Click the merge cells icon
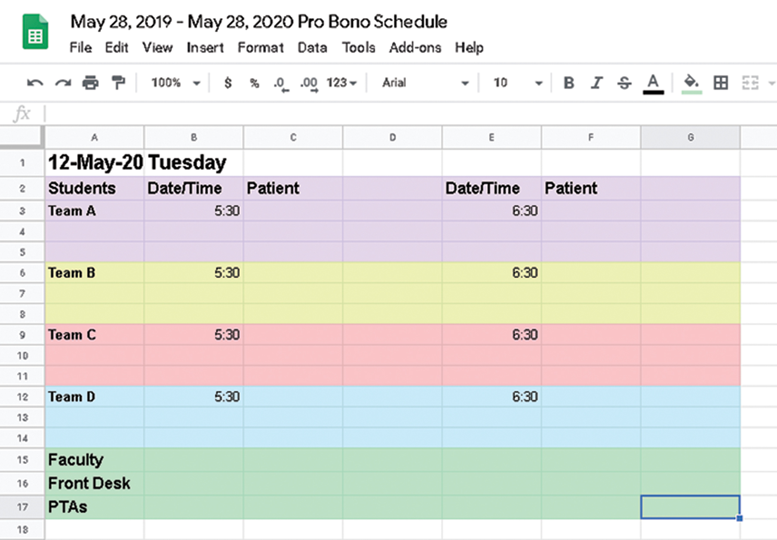777x540 pixels. 750,83
